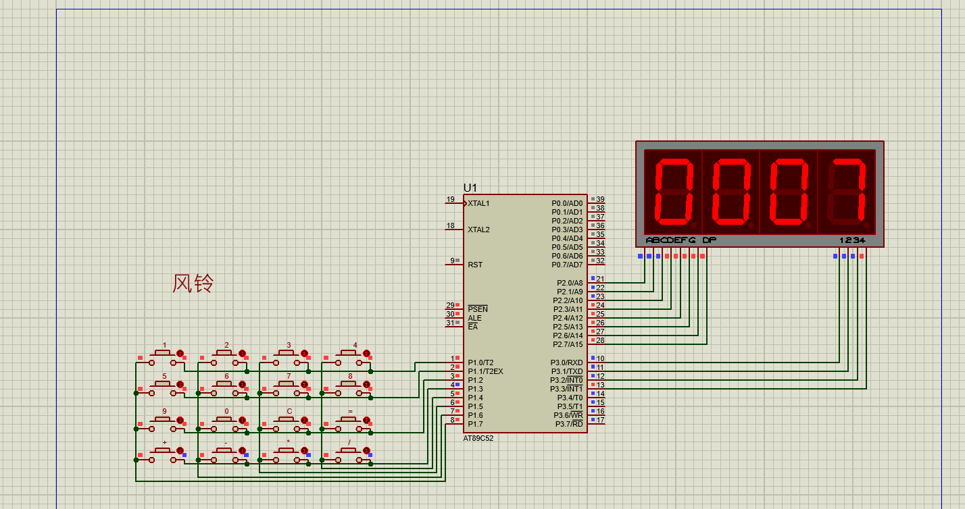The image size is (965, 509).
Task: Select the first digit of seven-segment display
Action: pos(672,192)
